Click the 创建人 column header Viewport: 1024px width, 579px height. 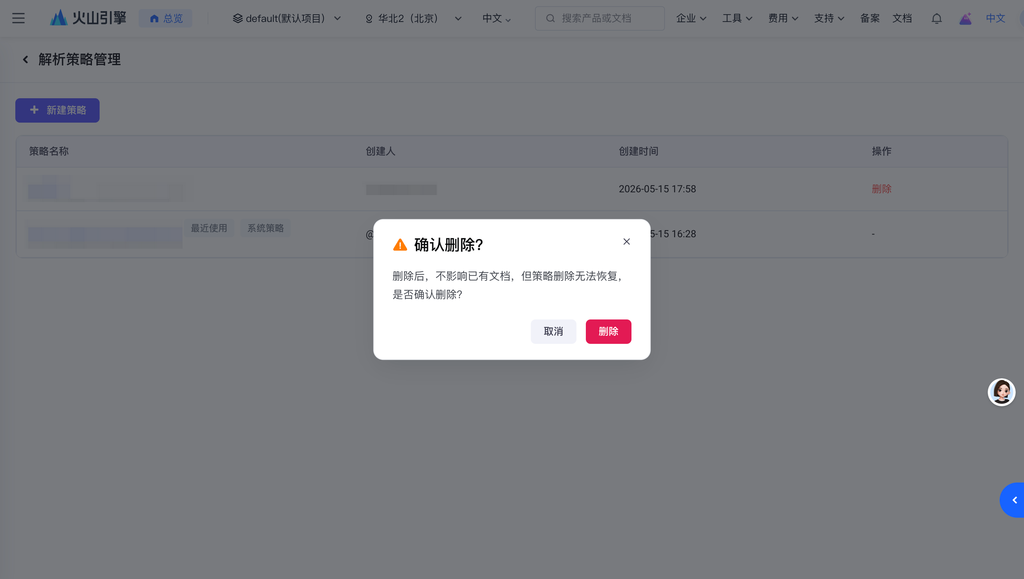point(380,152)
